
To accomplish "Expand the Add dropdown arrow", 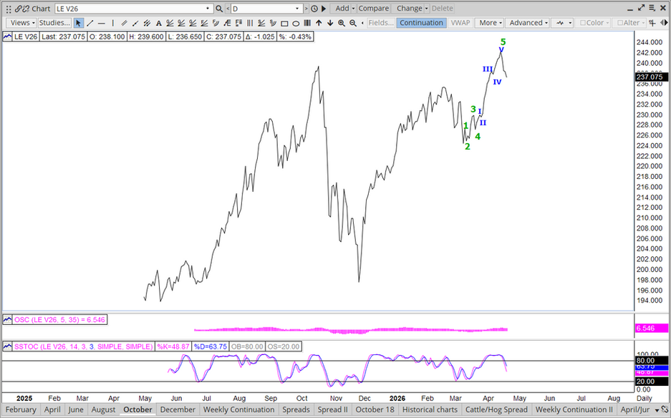I will click(354, 9).
